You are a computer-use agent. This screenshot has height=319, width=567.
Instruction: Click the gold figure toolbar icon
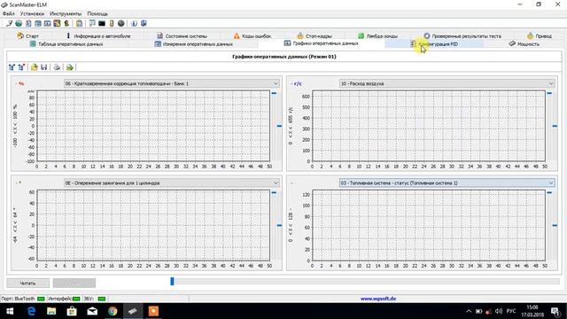pyautogui.click(x=66, y=24)
